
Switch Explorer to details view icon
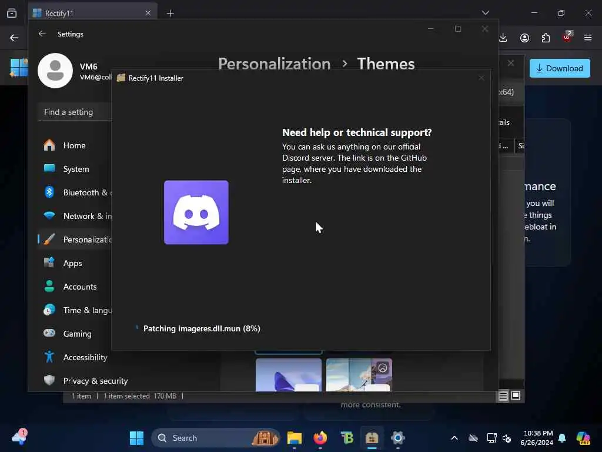[503, 396]
